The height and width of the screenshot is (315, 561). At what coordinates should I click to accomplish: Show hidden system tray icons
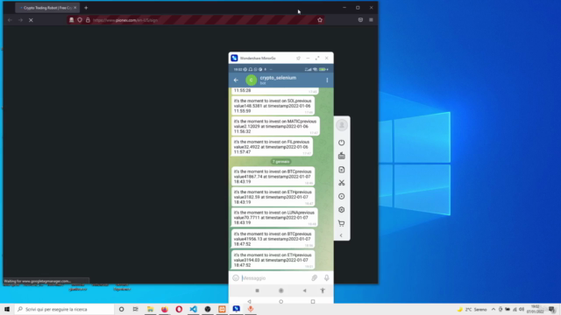[494, 309]
